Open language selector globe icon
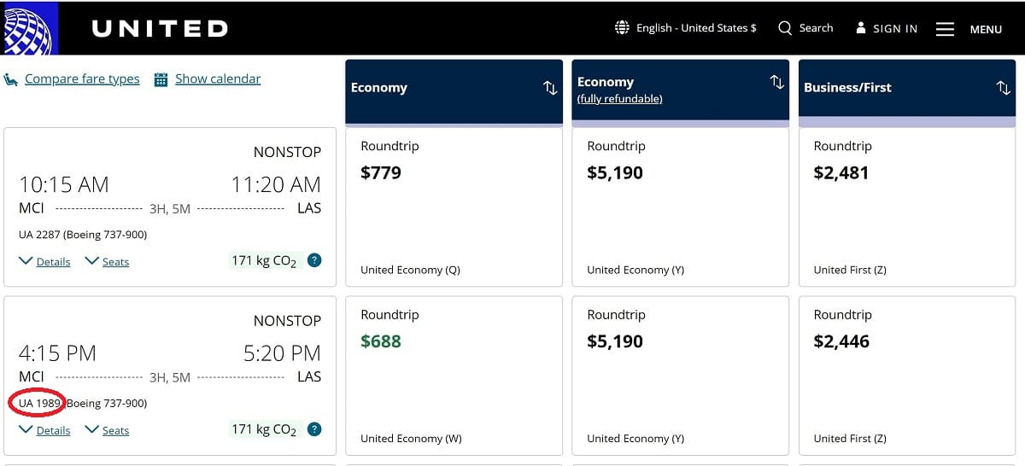This screenshot has height=466, width=1025. [623, 28]
